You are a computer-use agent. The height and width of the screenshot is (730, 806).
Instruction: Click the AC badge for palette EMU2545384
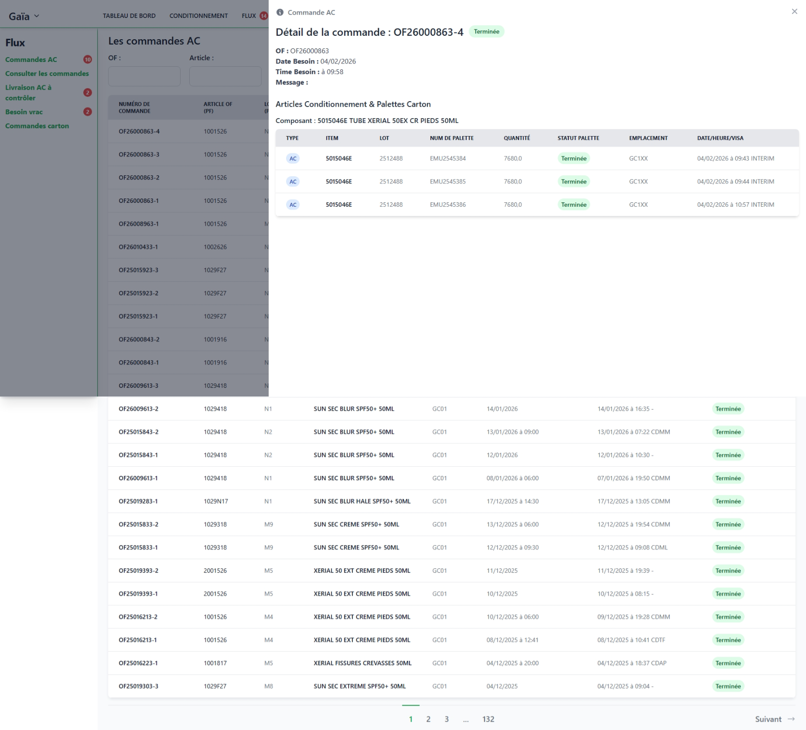point(293,158)
